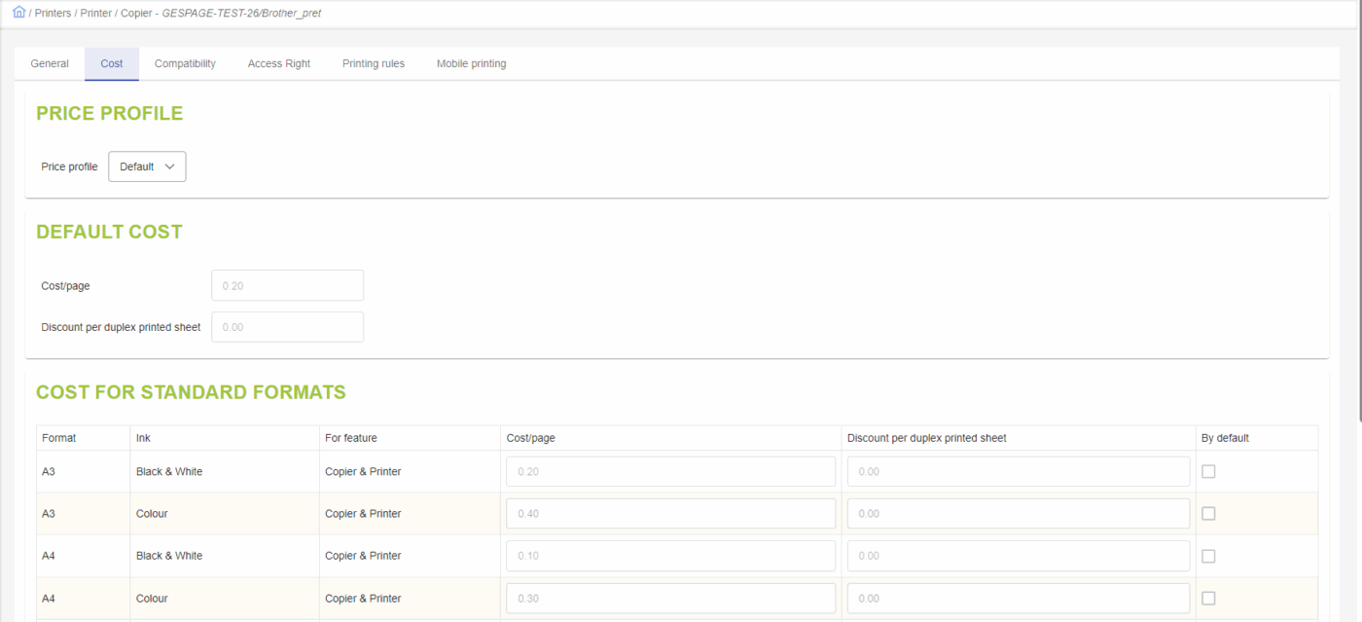Open the Price profile dropdown
This screenshot has width=1362, height=622.
point(147,166)
